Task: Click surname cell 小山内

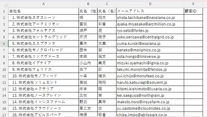Action: tap(88, 63)
